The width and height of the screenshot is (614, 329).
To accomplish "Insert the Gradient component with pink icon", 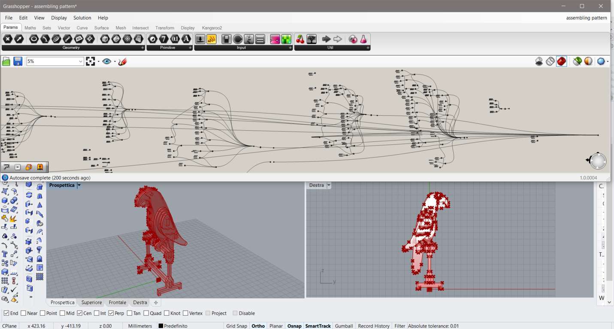I will 275,39.
